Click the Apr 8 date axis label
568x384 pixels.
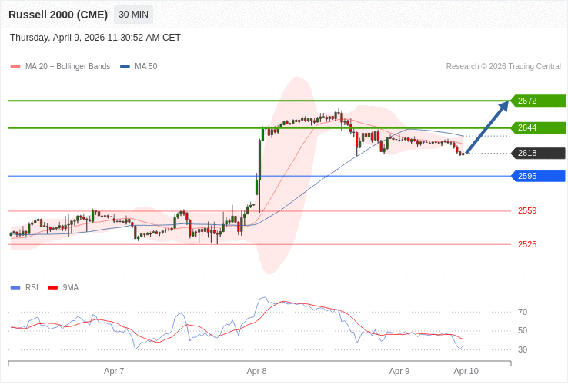[x=256, y=371]
